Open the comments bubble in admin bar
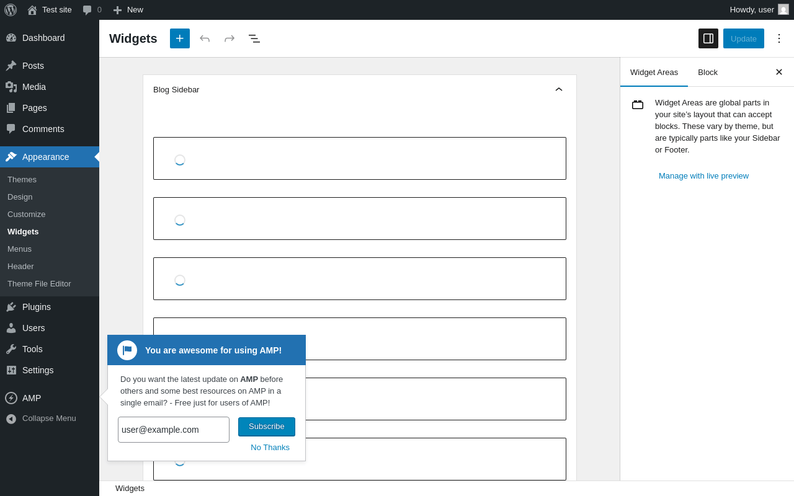Image resolution: width=794 pixels, height=496 pixels. (92, 10)
